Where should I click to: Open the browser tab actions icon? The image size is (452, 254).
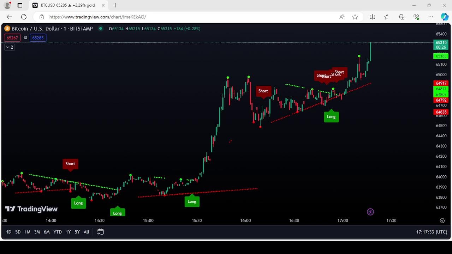pyautogui.click(x=20, y=5)
